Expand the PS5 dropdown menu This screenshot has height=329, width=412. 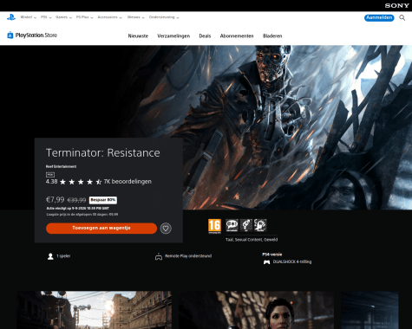coord(46,17)
